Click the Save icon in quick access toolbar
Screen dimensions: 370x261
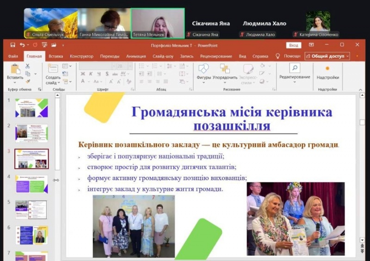12,45
